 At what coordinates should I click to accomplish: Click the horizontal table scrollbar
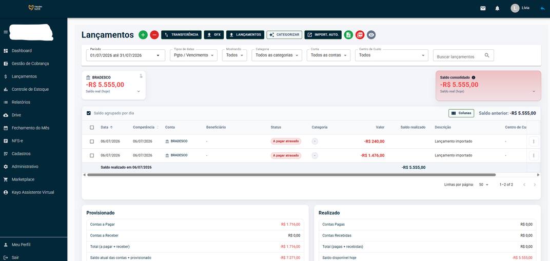[291, 174]
